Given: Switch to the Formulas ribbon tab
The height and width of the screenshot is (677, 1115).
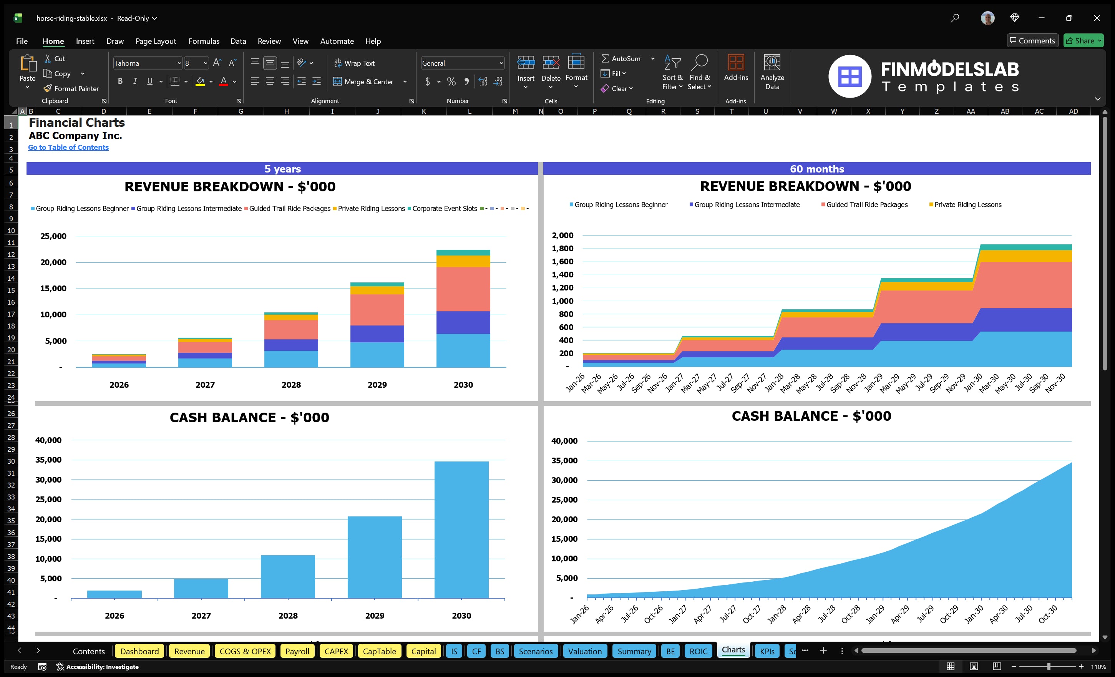Looking at the screenshot, I should pos(204,41).
